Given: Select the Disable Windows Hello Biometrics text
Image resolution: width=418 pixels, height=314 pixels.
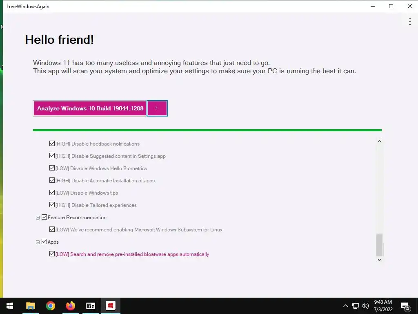Looking at the screenshot, I should pos(101,168).
